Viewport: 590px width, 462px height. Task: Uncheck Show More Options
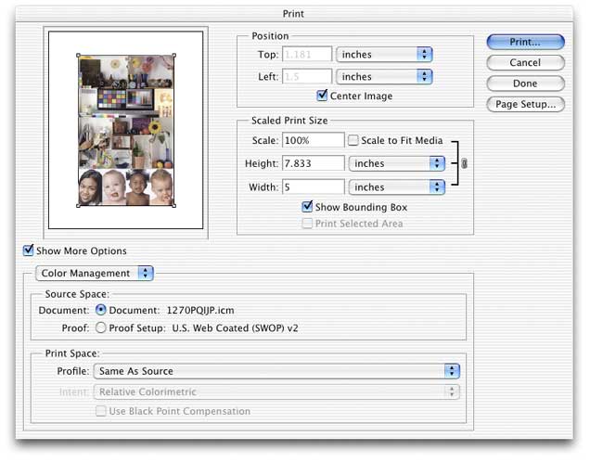point(28,250)
